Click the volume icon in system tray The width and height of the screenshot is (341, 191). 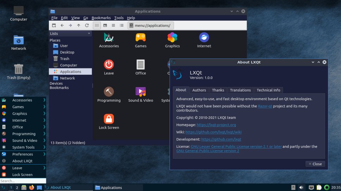point(301,187)
